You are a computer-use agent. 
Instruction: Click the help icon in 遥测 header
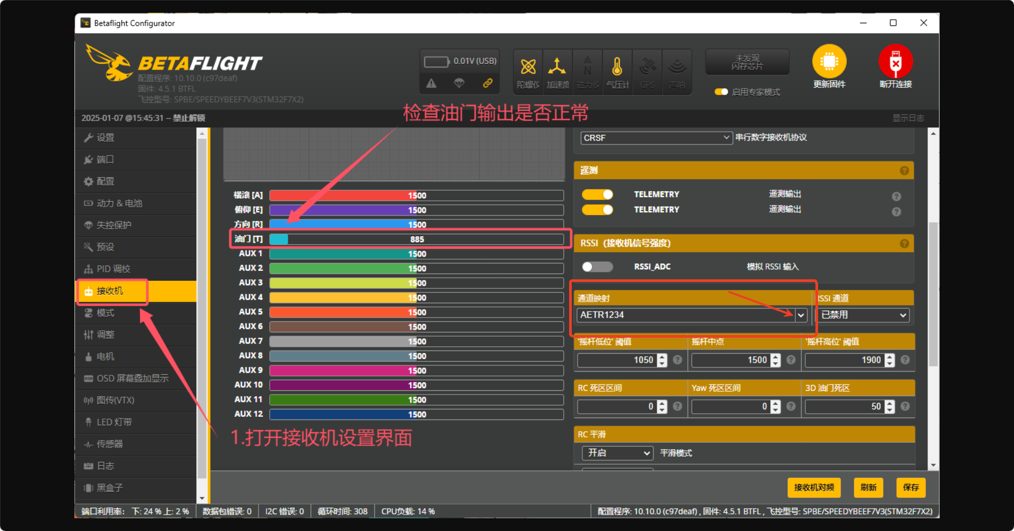[x=904, y=170]
